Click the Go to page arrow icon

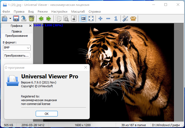[x=74, y=19]
